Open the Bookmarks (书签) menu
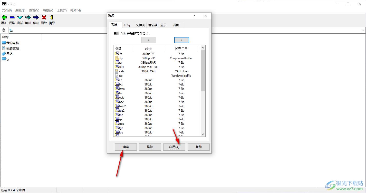 48,11
